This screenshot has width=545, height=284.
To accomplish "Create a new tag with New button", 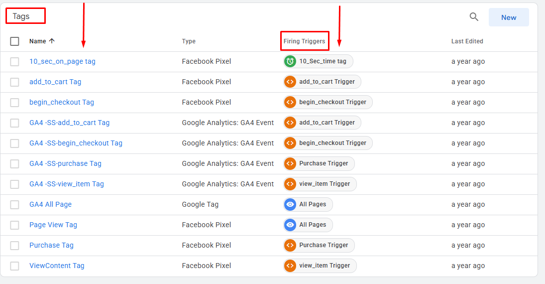I will tap(509, 17).
